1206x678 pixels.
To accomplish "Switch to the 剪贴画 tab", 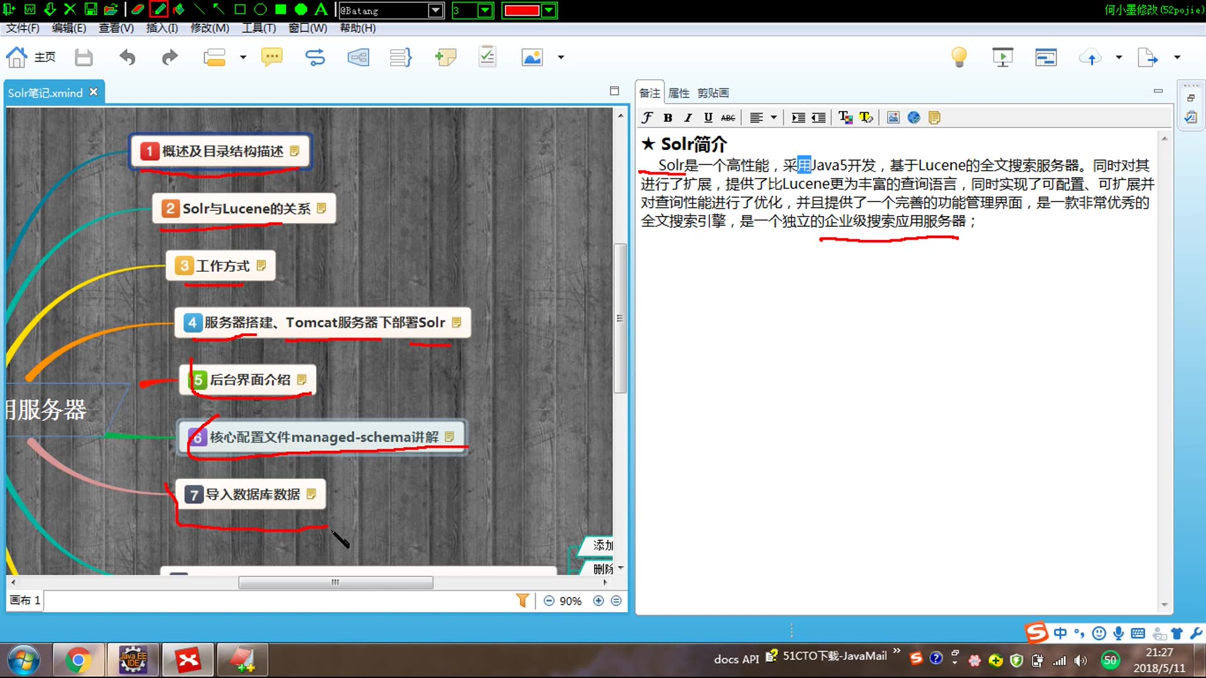I will click(x=713, y=93).
